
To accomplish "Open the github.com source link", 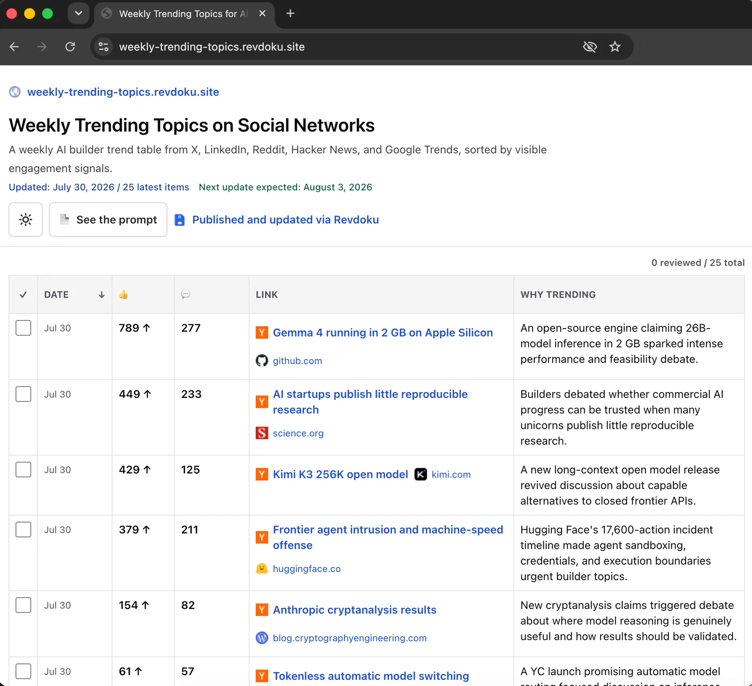I will click(298, 361).
